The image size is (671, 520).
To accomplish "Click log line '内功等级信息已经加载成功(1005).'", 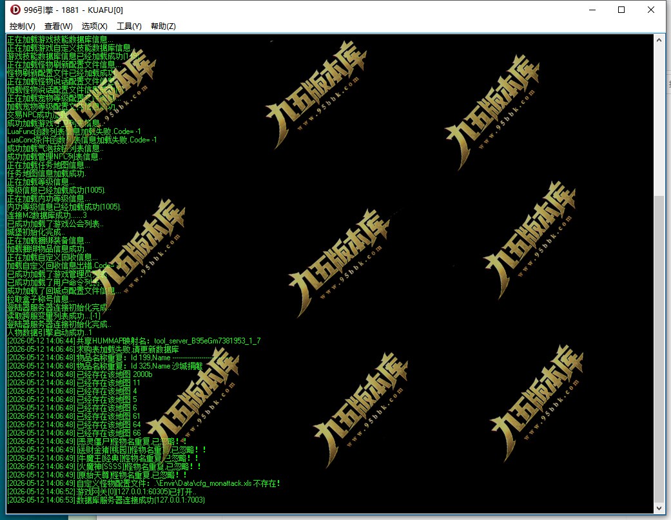I will coord(64,207).
